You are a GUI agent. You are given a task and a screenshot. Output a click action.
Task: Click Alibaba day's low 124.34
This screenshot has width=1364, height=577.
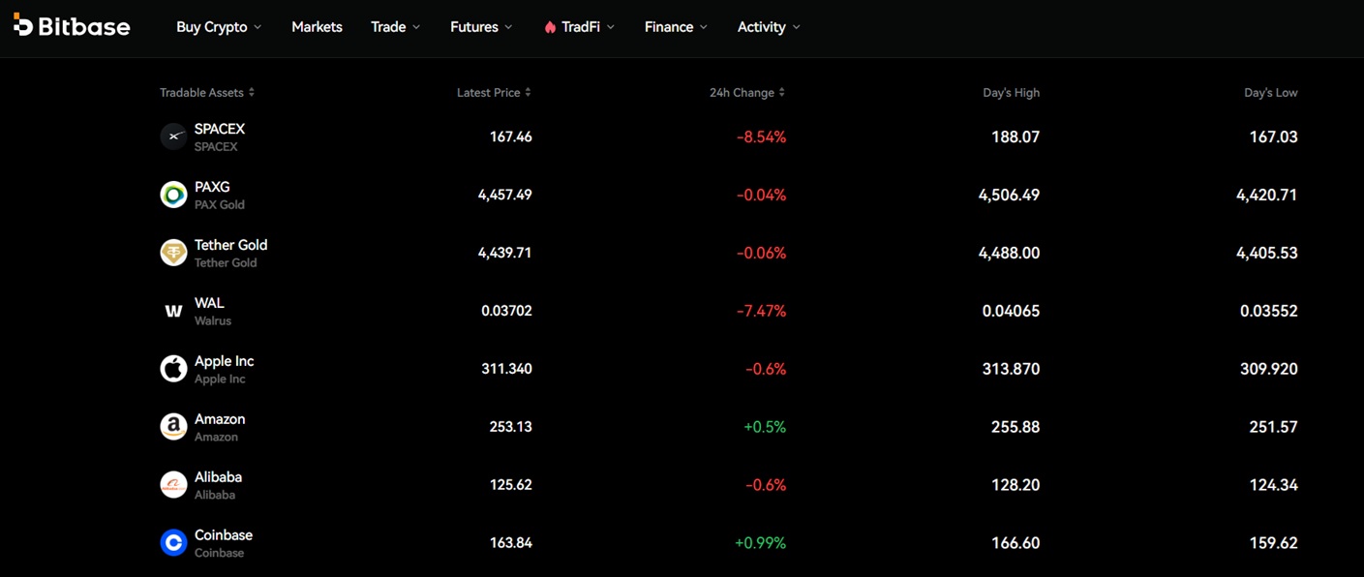pos(1273,485)
